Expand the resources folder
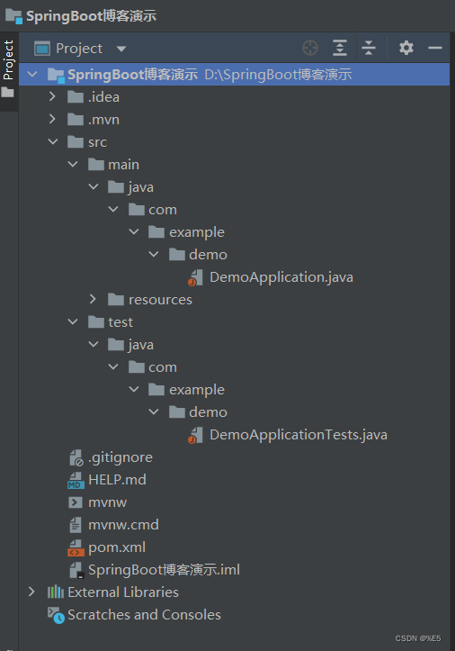The width and height of the screenshot is (455, 651). 93,299
